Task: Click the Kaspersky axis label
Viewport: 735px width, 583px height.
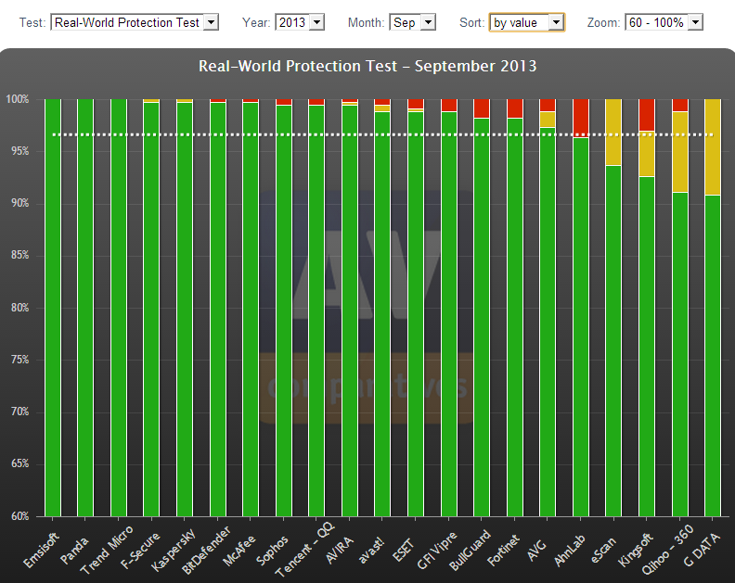Action: [173, 551]
